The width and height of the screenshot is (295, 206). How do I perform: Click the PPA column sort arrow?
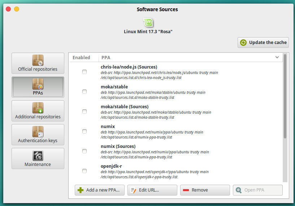pyautogui.click(x=277, y=57)
